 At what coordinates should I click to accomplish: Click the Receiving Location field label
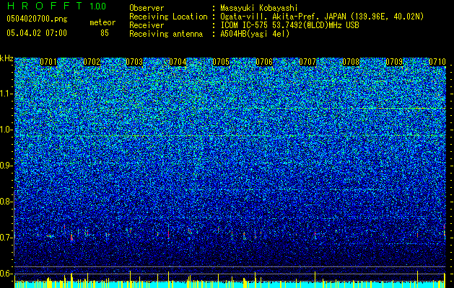click(x=168, y=17)
